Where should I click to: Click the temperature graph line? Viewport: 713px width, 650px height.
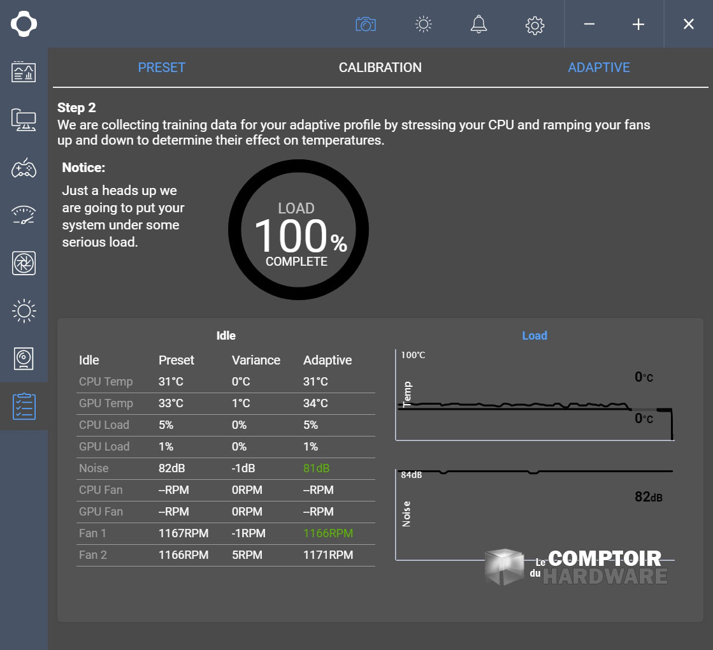[x=510, y=405]
